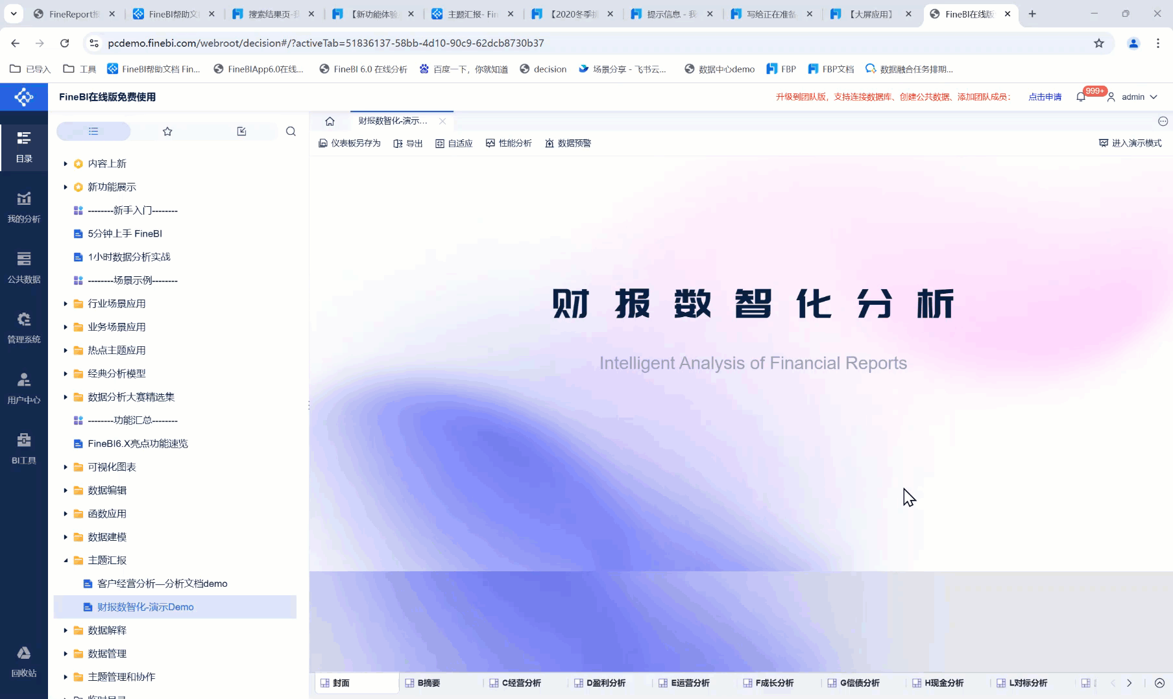
Task: Open FineBI6.X亮点功能速览 document
Action: tap(138, 444)
